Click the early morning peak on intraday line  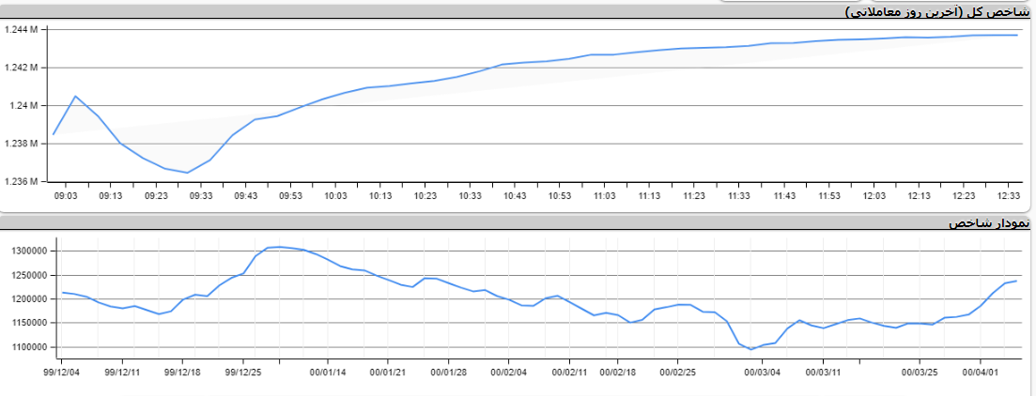pyautogui.click(x=75, y=96)
